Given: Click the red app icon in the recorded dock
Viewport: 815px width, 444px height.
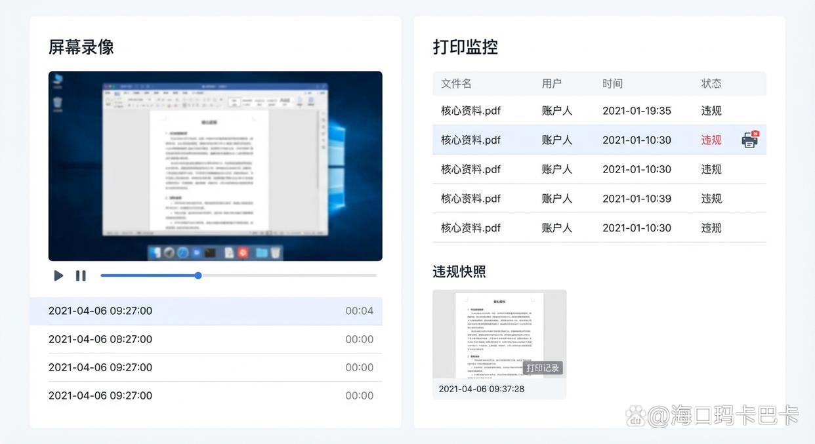Looking at the screenshot, I should [243, 252].
